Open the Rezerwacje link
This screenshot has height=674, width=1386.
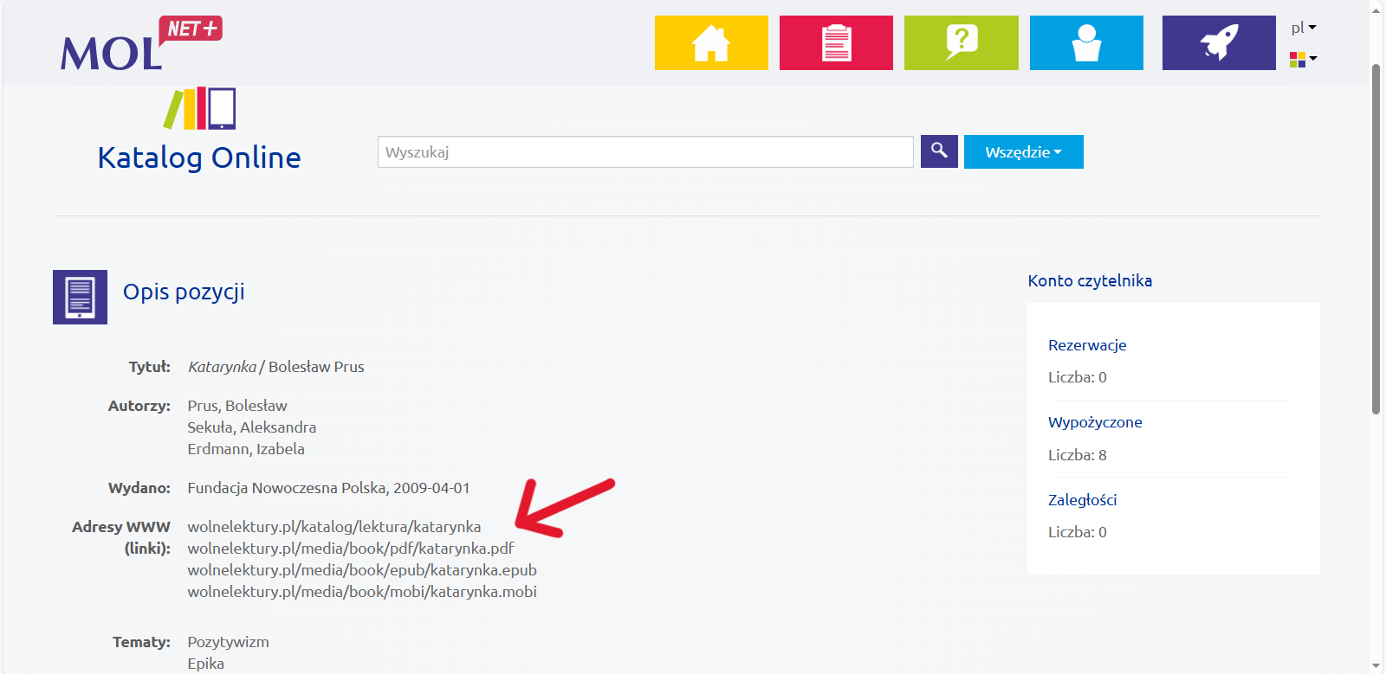(x=1087, y=345)
